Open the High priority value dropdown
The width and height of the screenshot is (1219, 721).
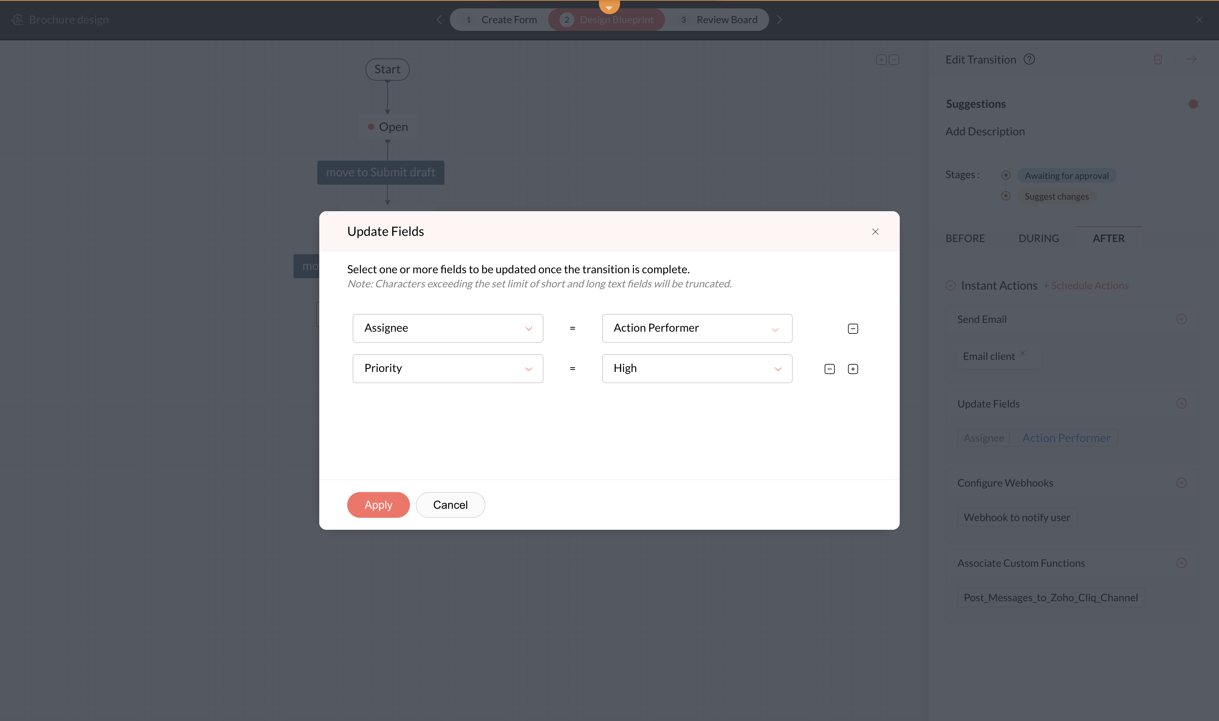(697, 369)
